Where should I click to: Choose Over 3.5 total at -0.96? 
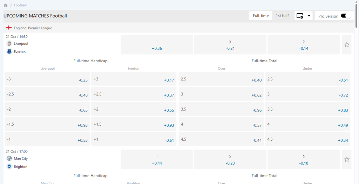221,109
